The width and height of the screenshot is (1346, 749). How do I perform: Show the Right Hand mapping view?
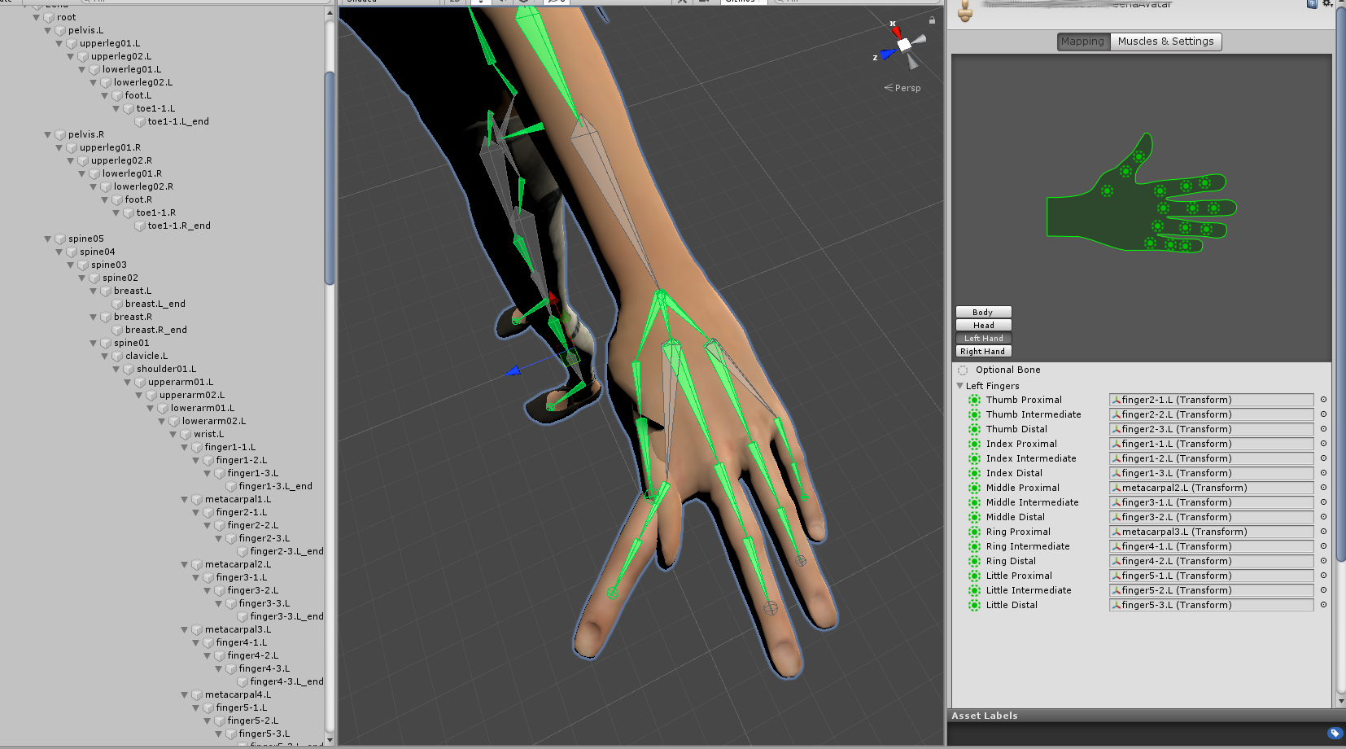(x=983, y=351)
